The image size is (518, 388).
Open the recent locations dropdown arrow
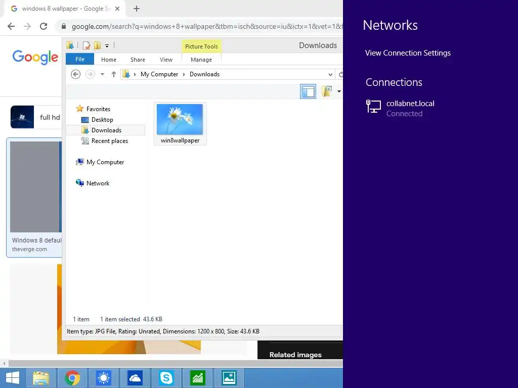click(102, 74)
